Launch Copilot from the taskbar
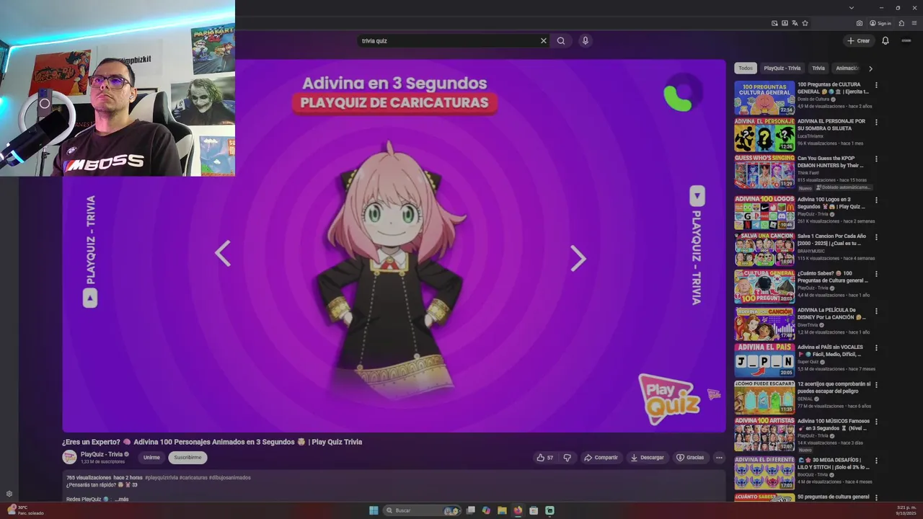This screenshot has width=923, height=519. point(486,510)
